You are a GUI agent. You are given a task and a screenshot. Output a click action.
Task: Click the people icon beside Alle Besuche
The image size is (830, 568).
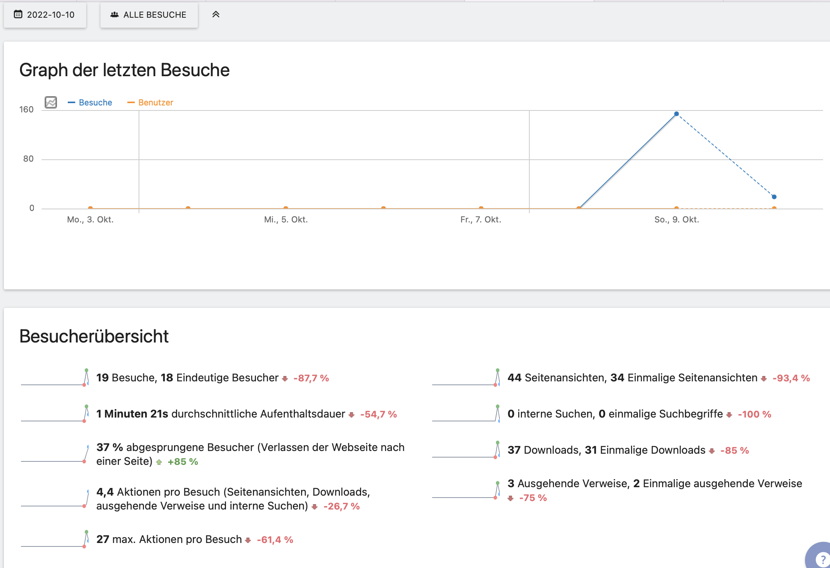point(114,15)
